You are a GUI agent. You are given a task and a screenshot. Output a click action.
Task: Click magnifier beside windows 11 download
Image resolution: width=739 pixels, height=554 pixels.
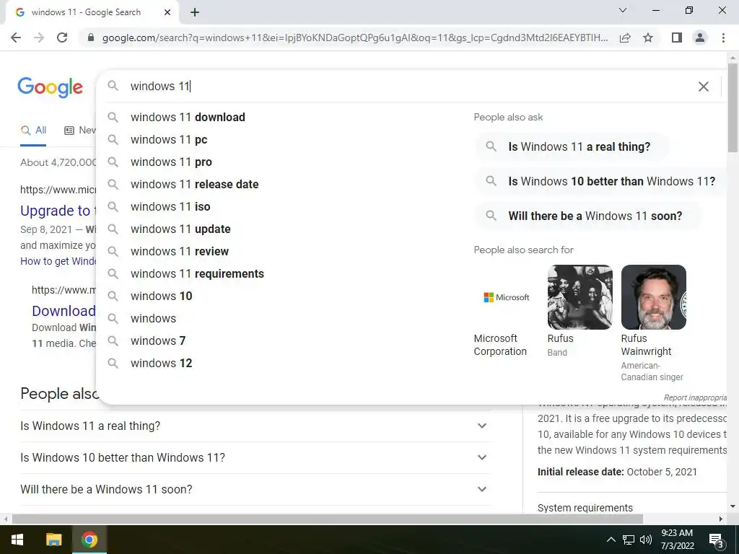[113, 117]
